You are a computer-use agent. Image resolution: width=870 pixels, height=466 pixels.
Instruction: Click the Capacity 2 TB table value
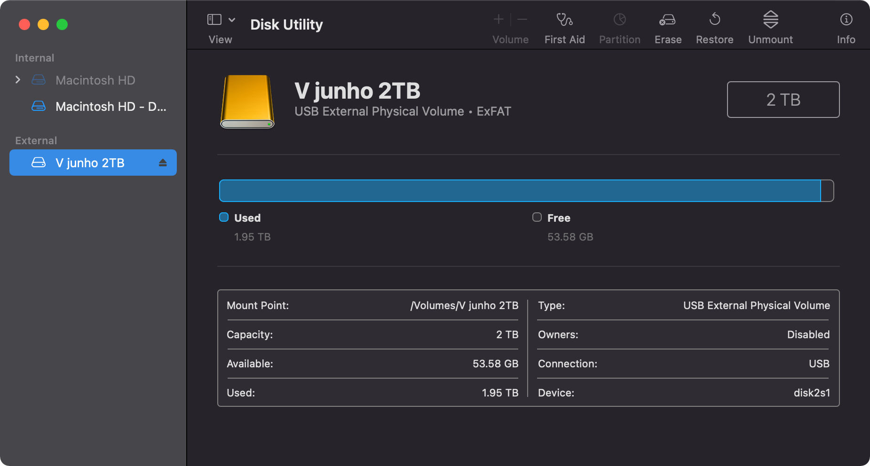coord(507,334)
